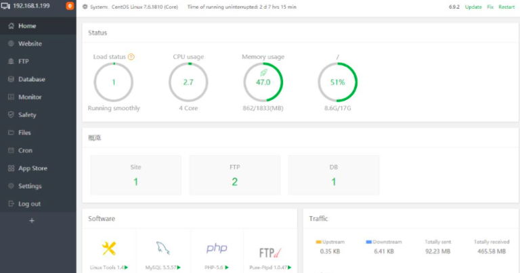This screenshot has height=273, width=520.
Task: Select Cron in the sidebar
Action: [25, 151]
